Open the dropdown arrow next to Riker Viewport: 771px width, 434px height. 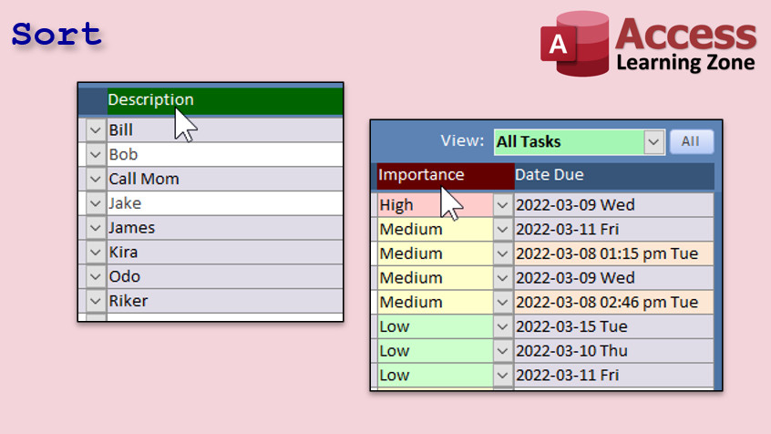pyautogui.click(x=96, y=302)
